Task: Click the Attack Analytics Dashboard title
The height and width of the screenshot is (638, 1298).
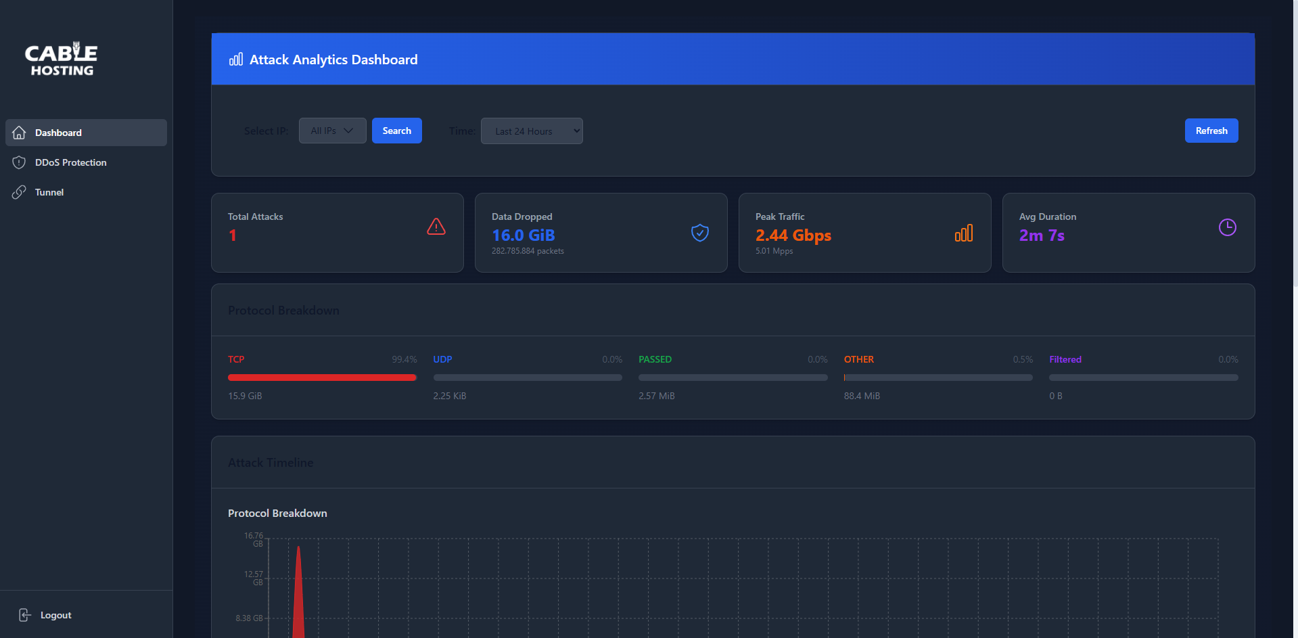Action: click(x=333, y=60)
